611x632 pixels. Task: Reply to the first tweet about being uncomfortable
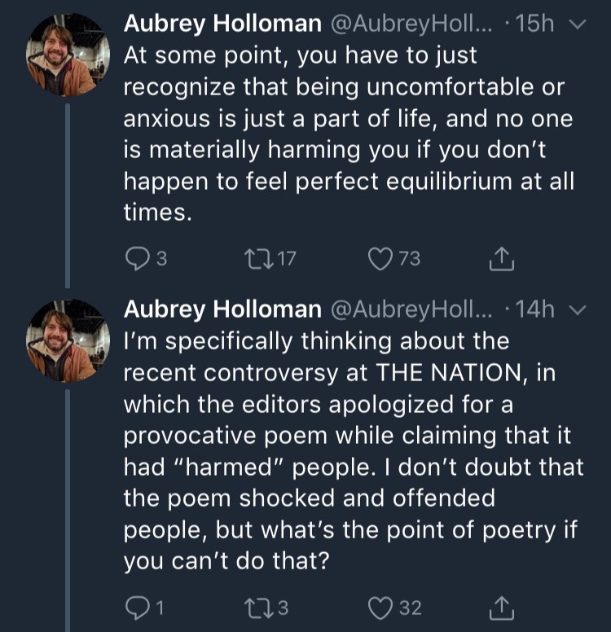click(135, 259)
